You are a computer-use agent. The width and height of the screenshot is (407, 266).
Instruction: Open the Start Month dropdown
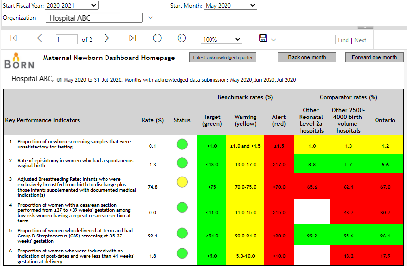tap(230, 6)
